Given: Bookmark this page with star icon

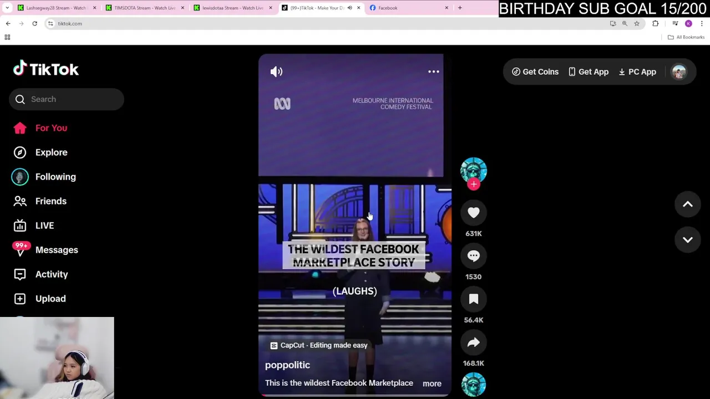Looking at the screenshot, I should tap(637, 23).
